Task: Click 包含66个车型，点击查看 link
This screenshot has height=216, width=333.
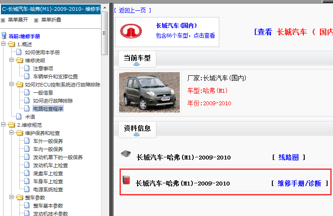Action: click(x=186, y=35)
